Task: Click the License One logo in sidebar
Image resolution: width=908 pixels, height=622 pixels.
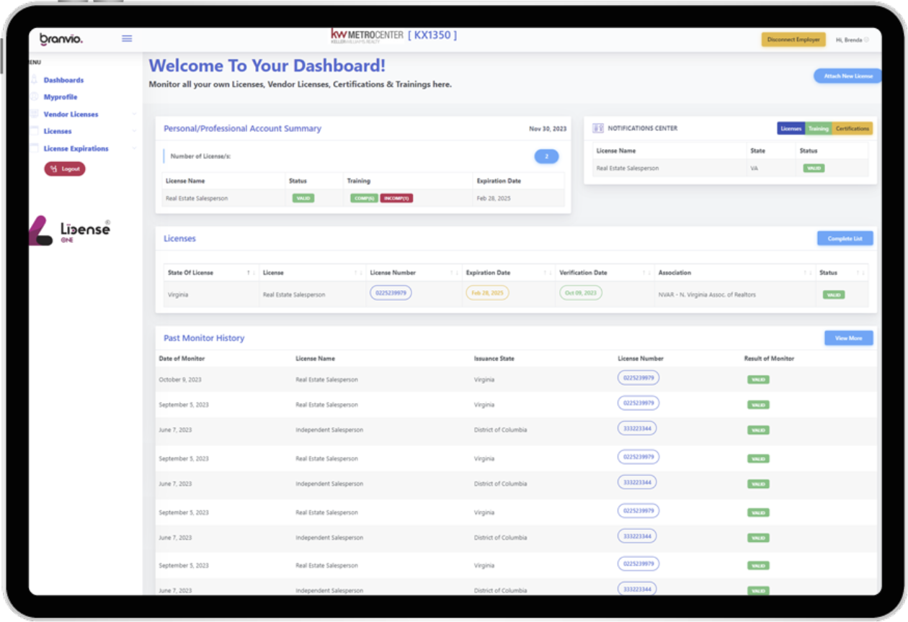Action: pyautogui.click(x=71, y=230)
